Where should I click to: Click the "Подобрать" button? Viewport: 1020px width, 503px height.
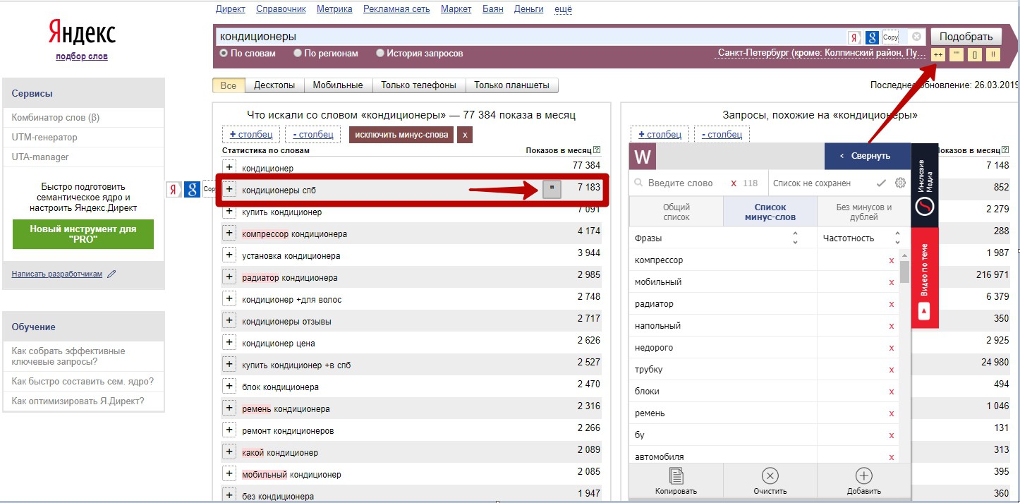click(966, 37)
